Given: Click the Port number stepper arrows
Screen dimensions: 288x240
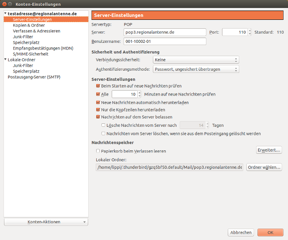Looking at the screenshot, I should 249,32.
